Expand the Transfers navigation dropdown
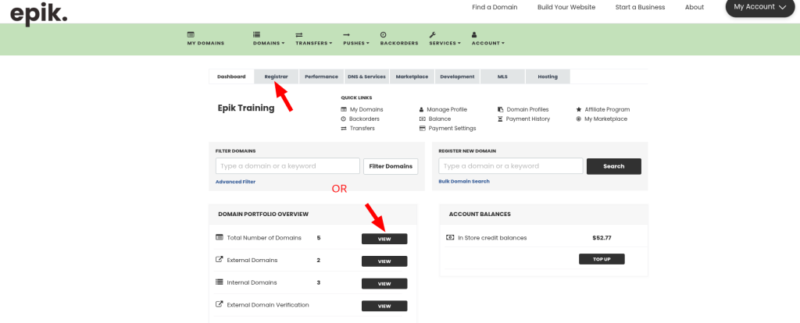 (313, 39)
